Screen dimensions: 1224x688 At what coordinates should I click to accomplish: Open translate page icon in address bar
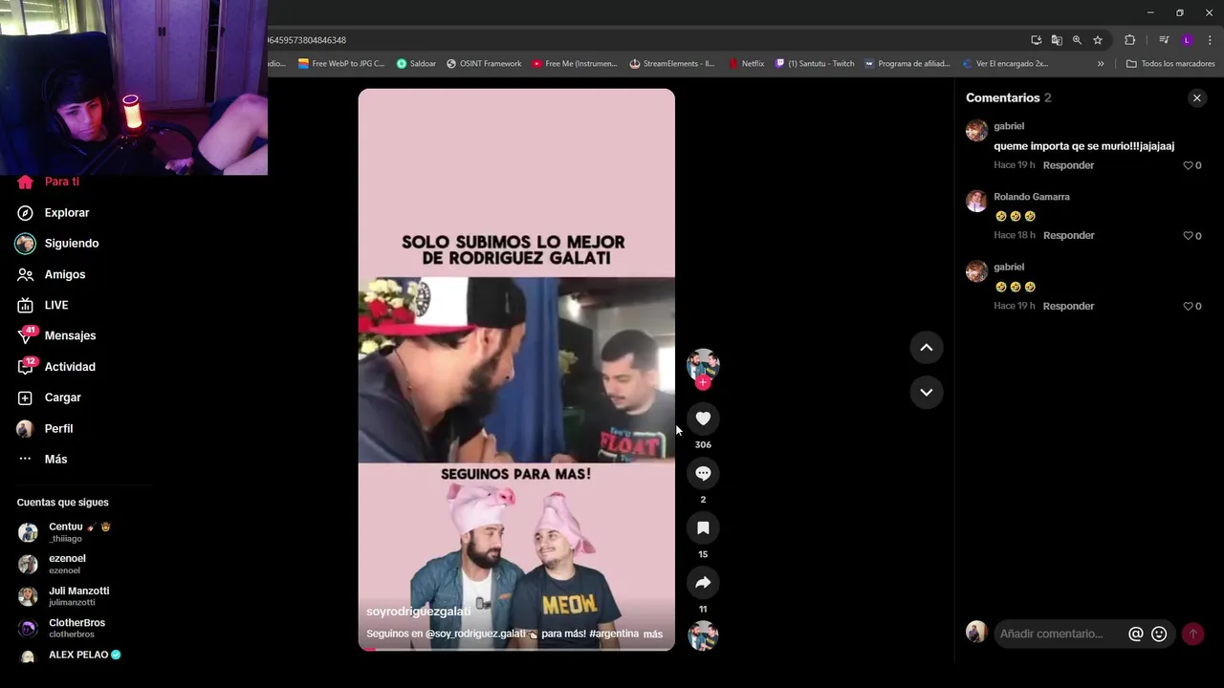(1056, 40)
